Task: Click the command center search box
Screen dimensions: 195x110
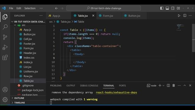Action: (104, 8)
